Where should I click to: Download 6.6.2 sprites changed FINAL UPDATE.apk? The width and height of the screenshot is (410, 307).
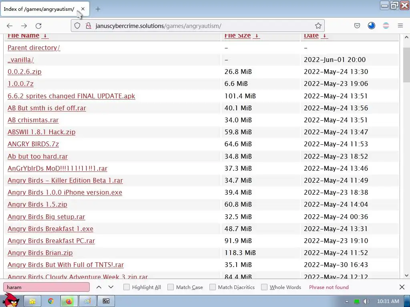pos(71,96)
